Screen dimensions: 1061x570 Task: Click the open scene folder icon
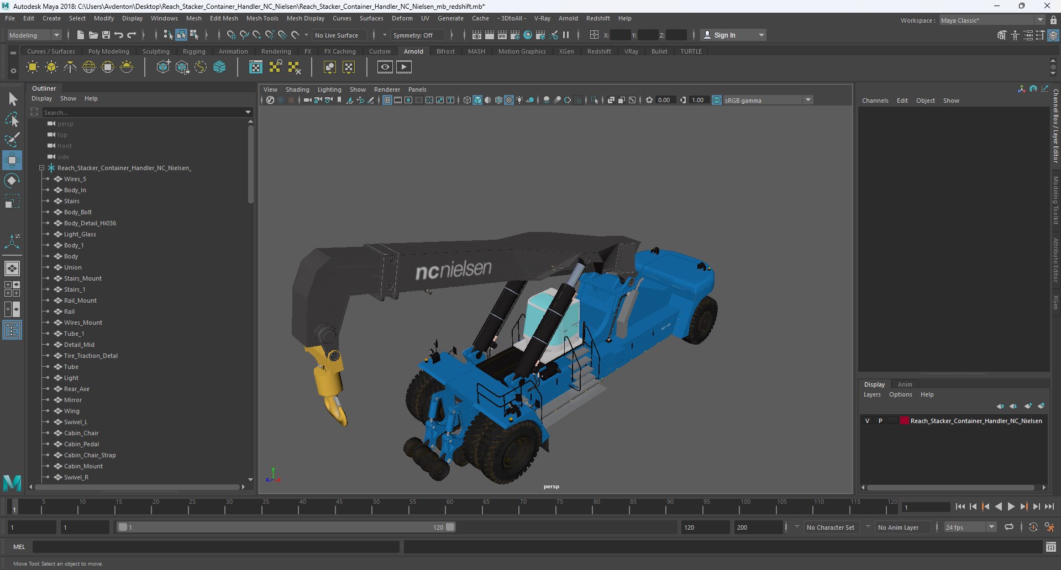pos(93,35)
